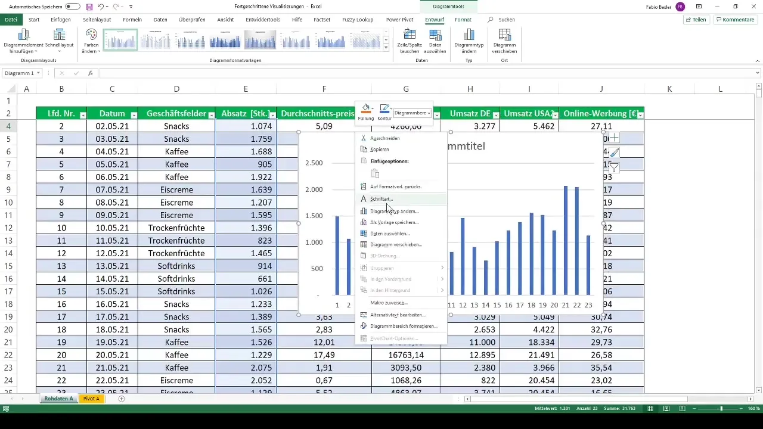
Task: Click the Teilen button
Action: pyautogui.click(x=696, y=20)
